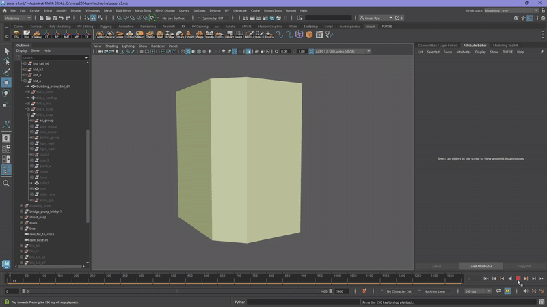Screen dimensions: 547x307
Task: Open the 240 fps frame rate dropdown
Action: pyautogui.click(x=477, y=291)
